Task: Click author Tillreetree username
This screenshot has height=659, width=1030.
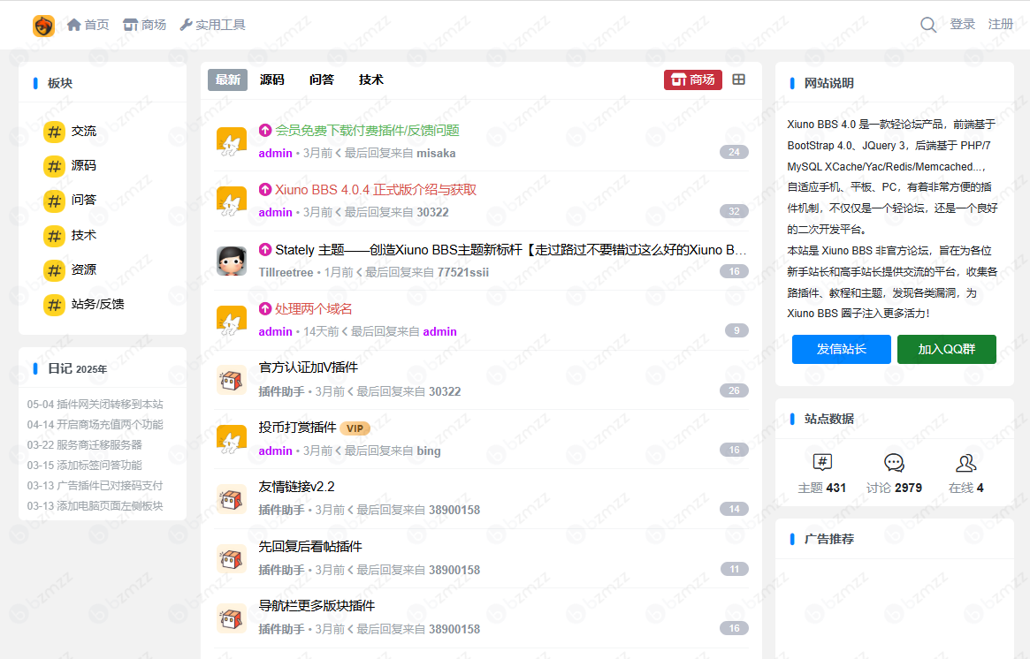Action: (x=286, y=272)
